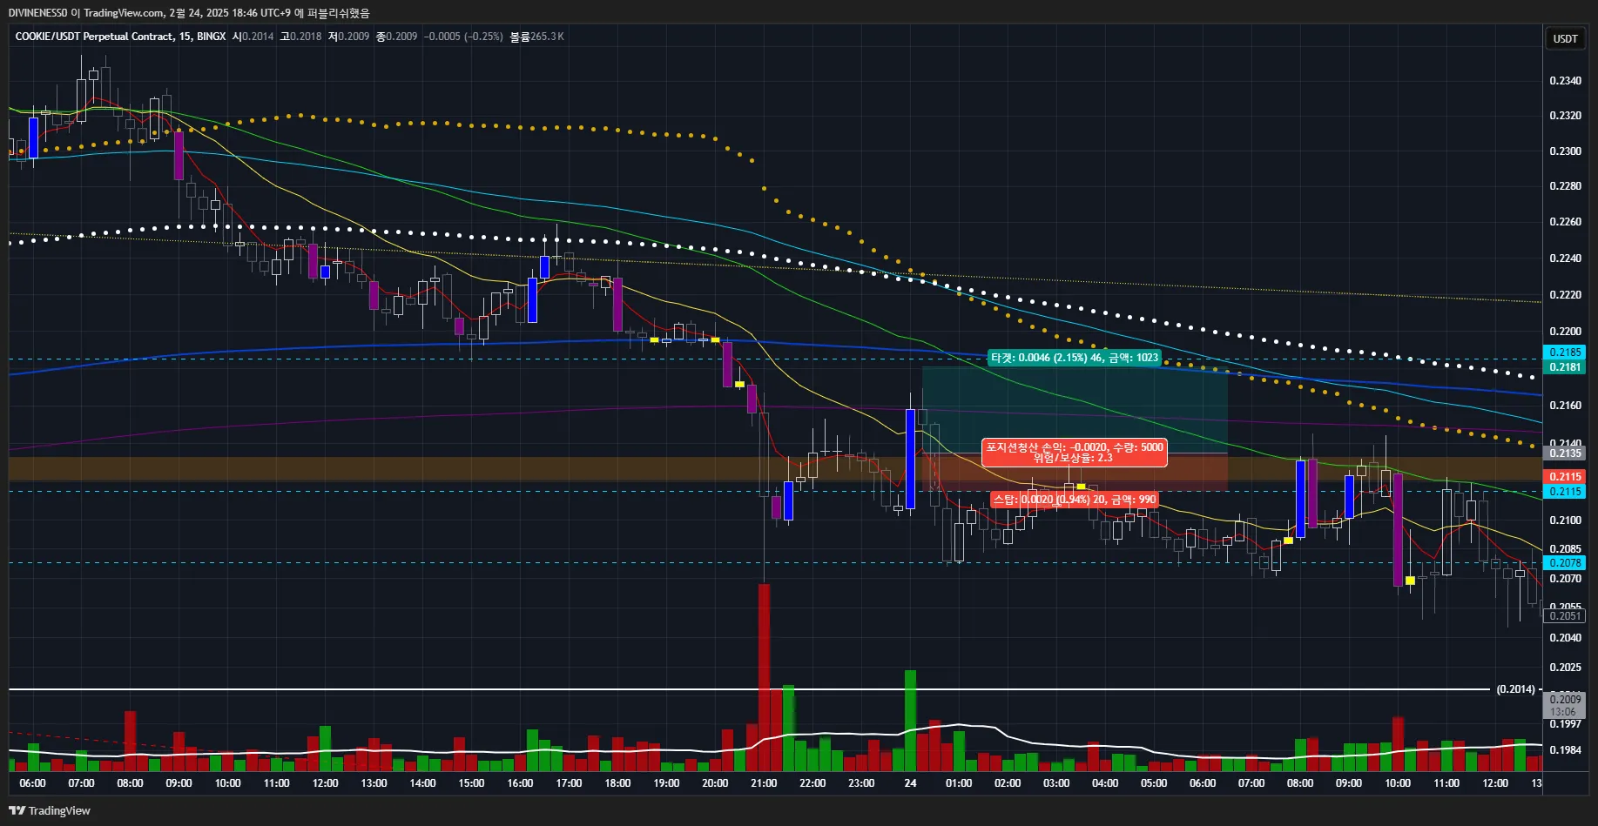
Task: Click the current price label 0.2009 with countdown 13:06
Action: 1565,705
